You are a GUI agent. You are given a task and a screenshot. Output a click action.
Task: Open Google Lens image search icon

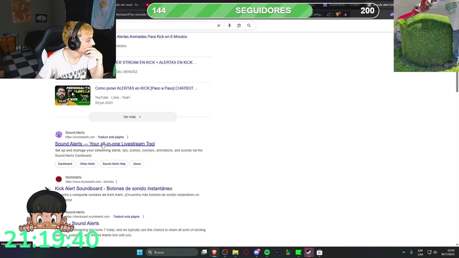click(x=239, y=25)
